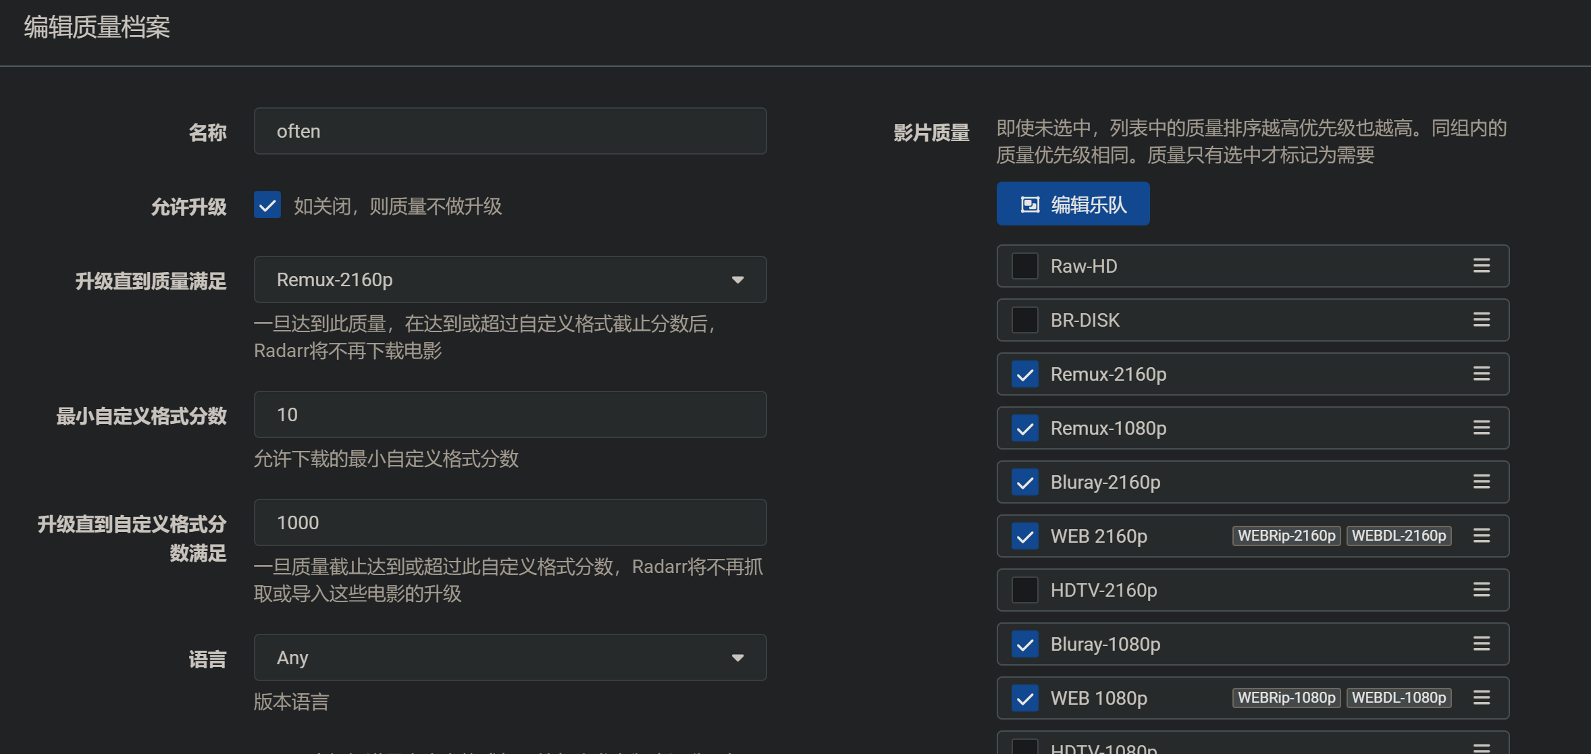Click the drag handle icon for Raw-HD
Viewport: 1591px width, 754px height.
tap(1482, 266)
